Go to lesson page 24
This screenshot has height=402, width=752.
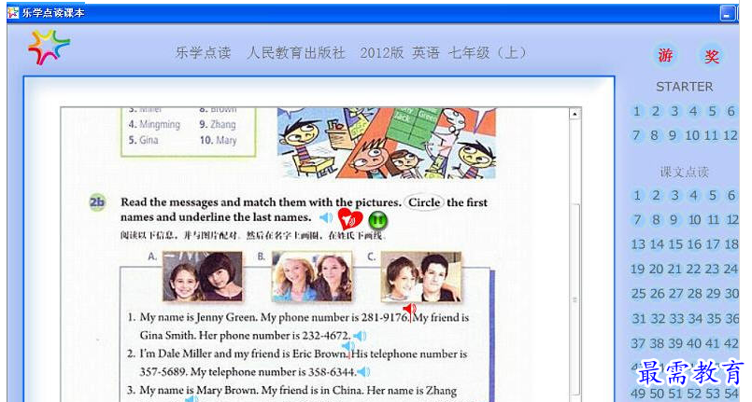[x=731, y=270]
